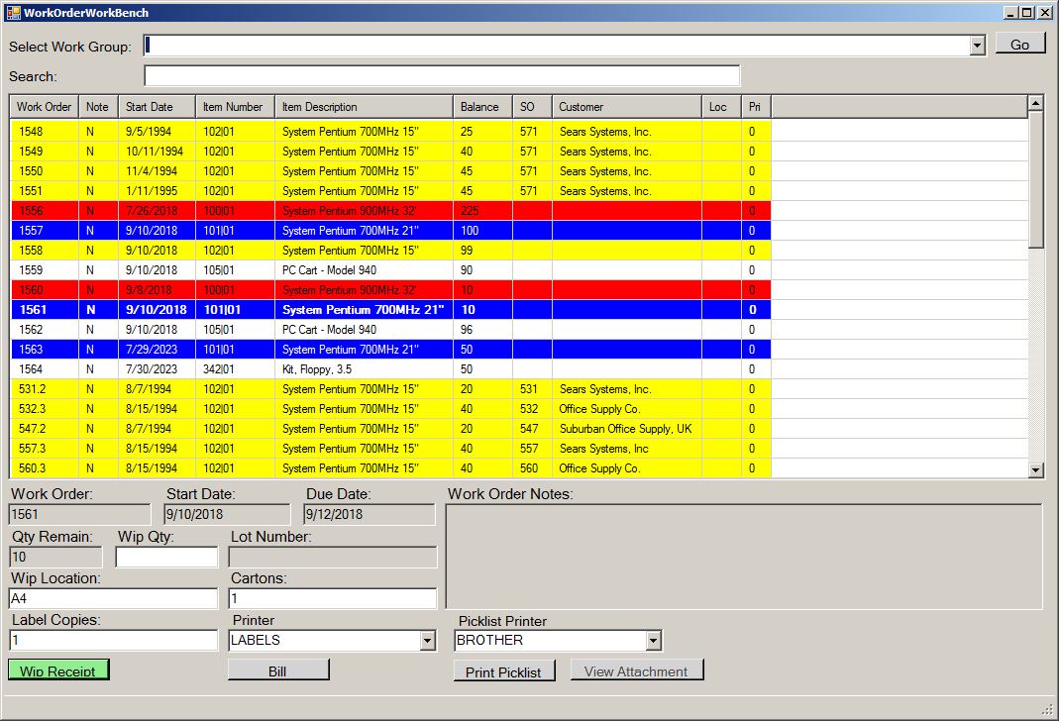Sort by the Work Order column header
The image size is (1059, 721).
coord(44,107)
